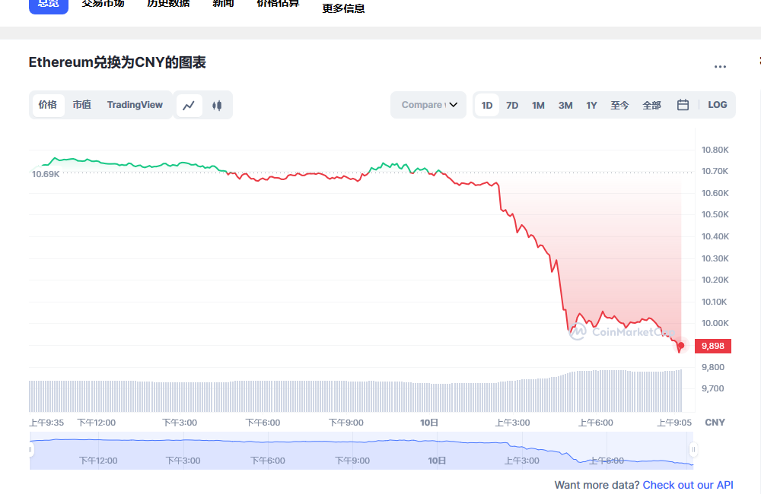Toggle the TradingView chart mode
Viewport: 761px width, 494px height.
click(x=135, y=105)
